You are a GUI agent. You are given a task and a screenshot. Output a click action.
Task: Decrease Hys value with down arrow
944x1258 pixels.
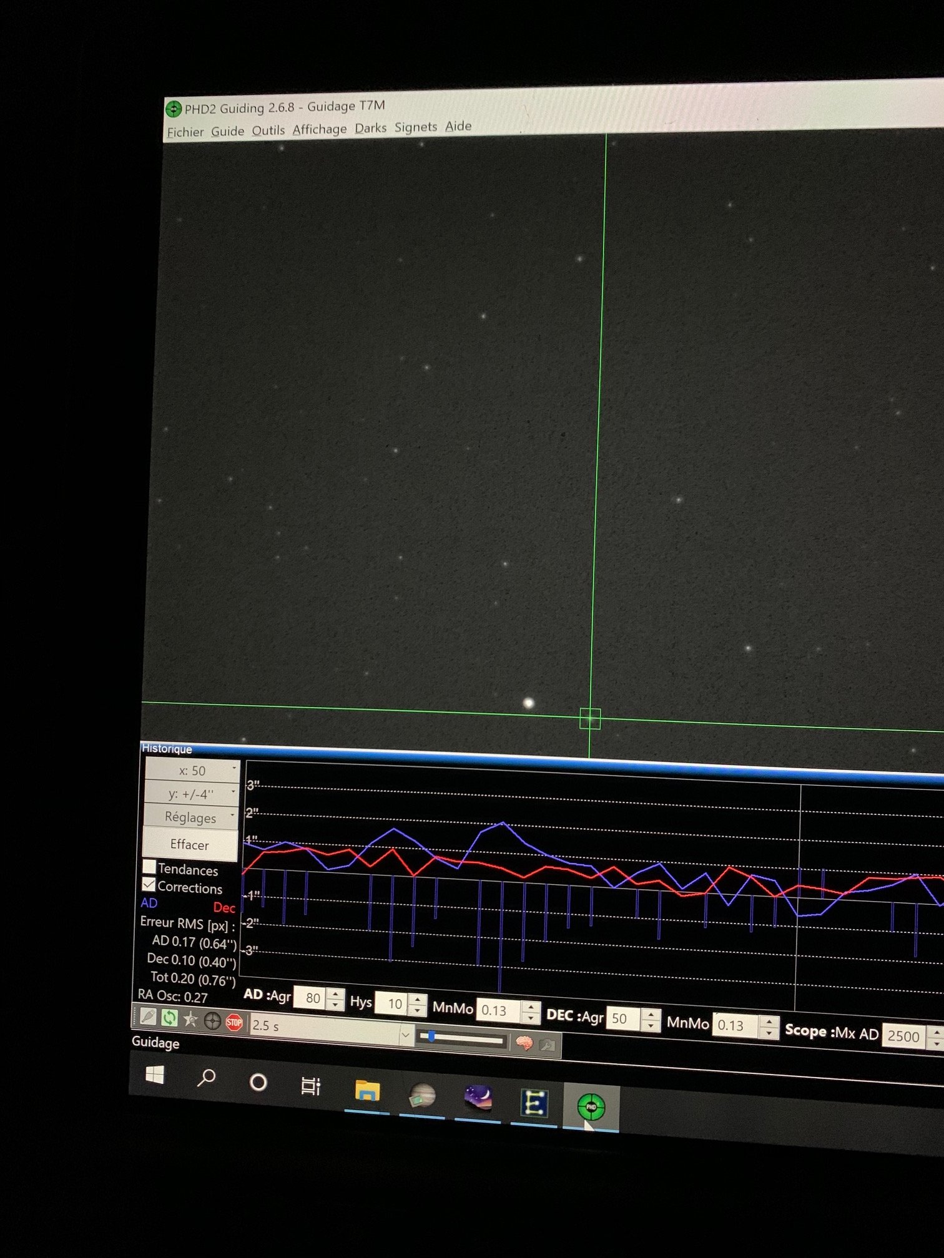coord(418,1010)
